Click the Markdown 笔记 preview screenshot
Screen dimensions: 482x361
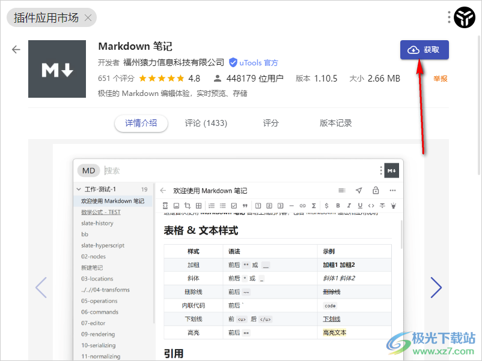click(x=238, y=259)
